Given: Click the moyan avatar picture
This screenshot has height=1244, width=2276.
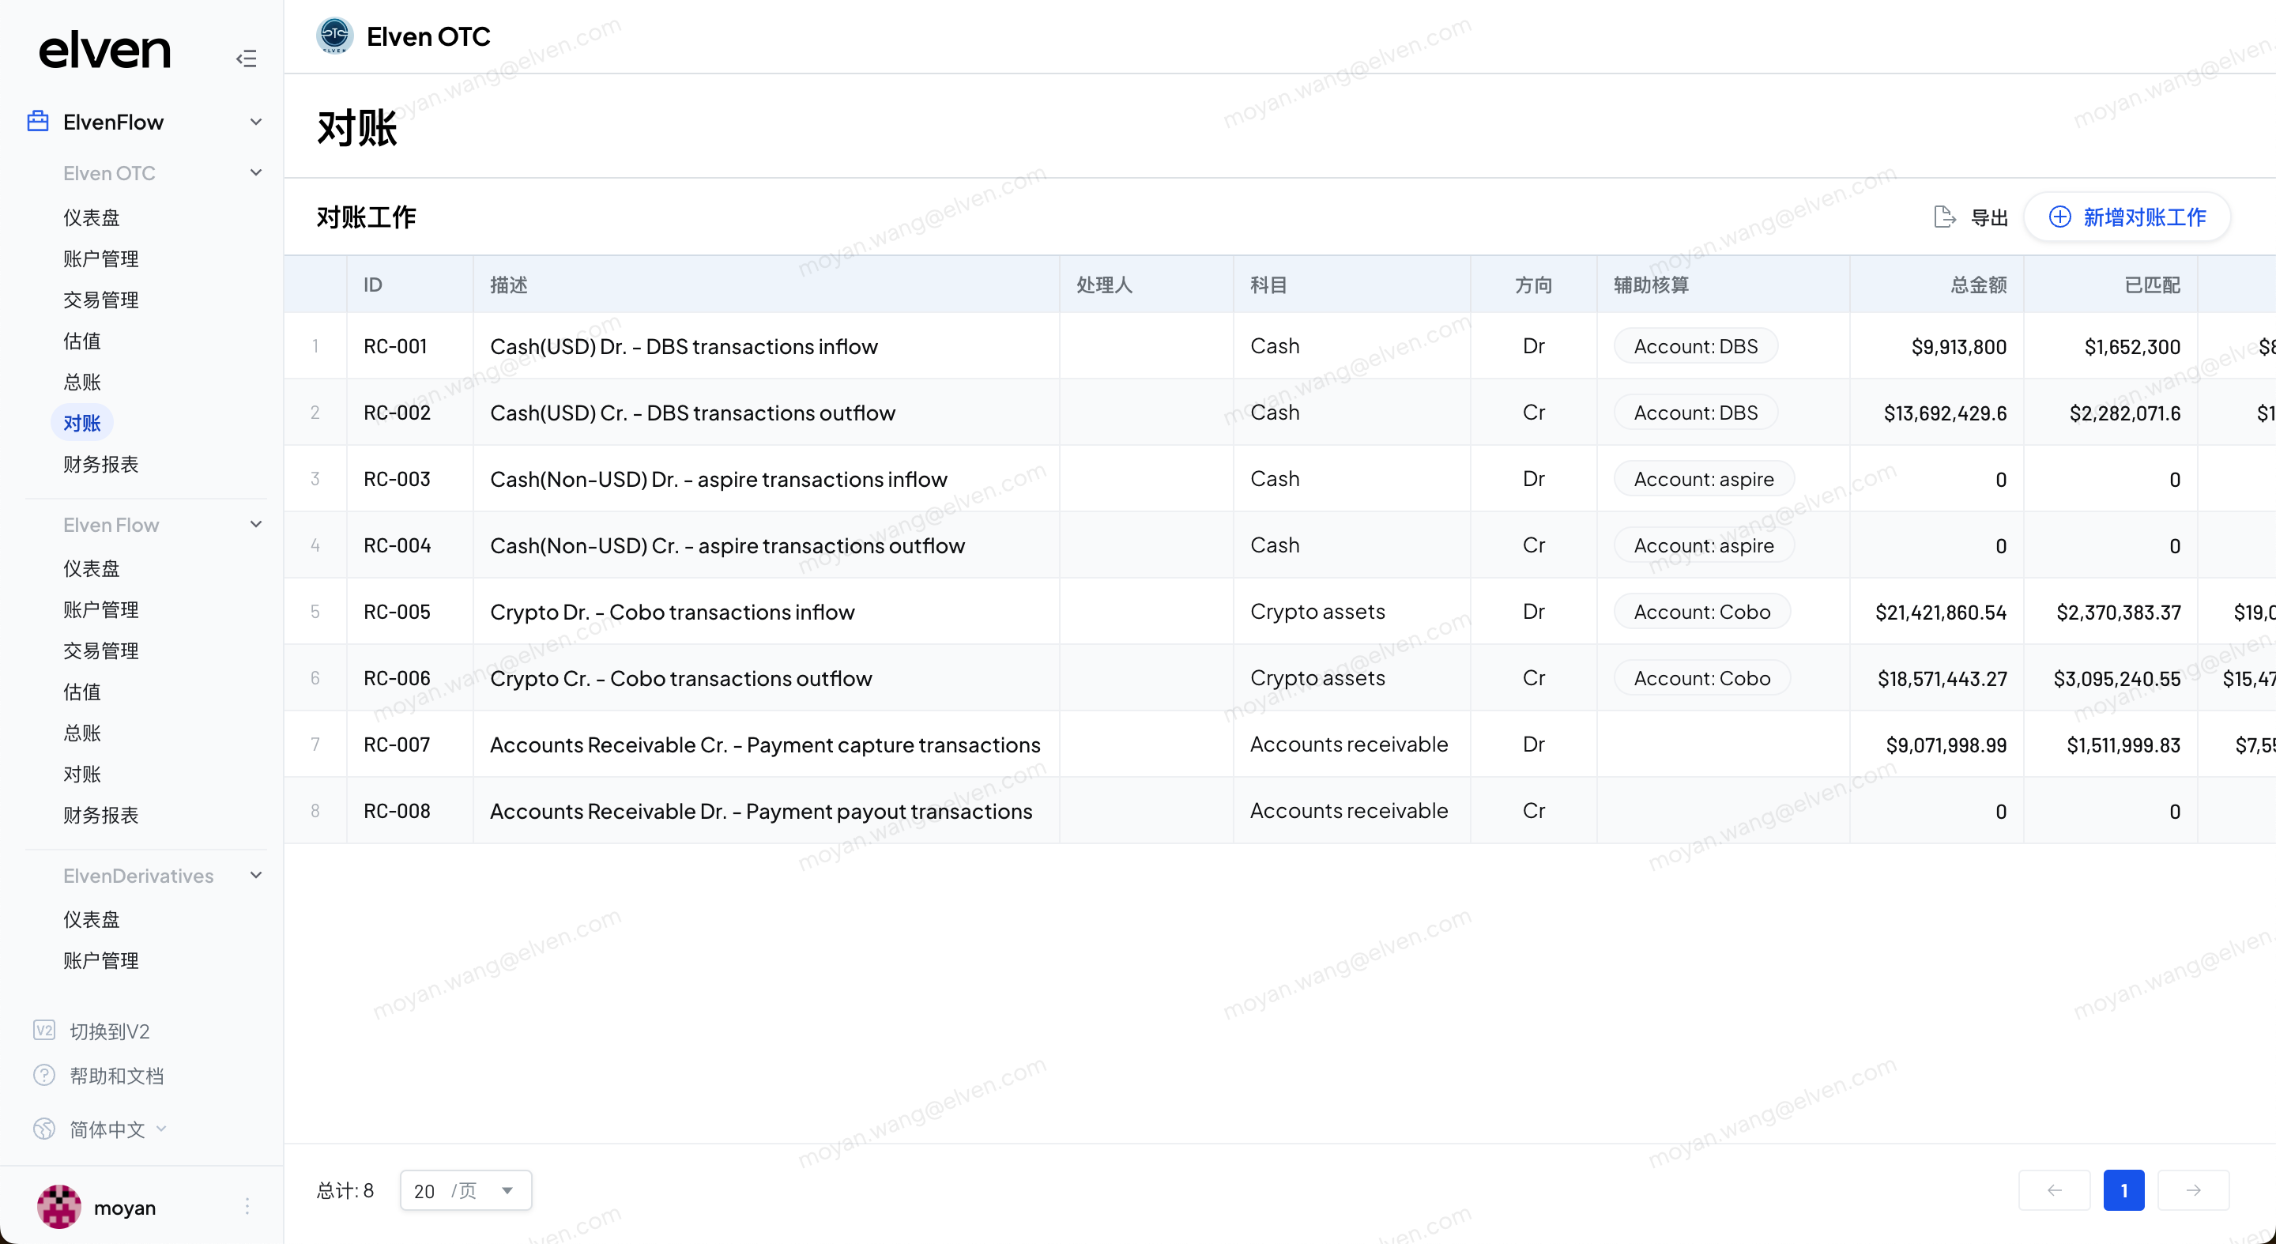Looking at the screenshot, I should (59, 1207).
